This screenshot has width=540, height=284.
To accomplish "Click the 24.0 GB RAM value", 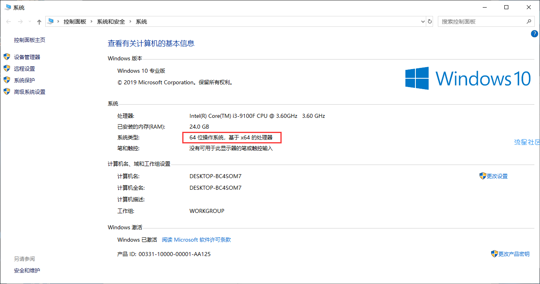I will (199, 127).
